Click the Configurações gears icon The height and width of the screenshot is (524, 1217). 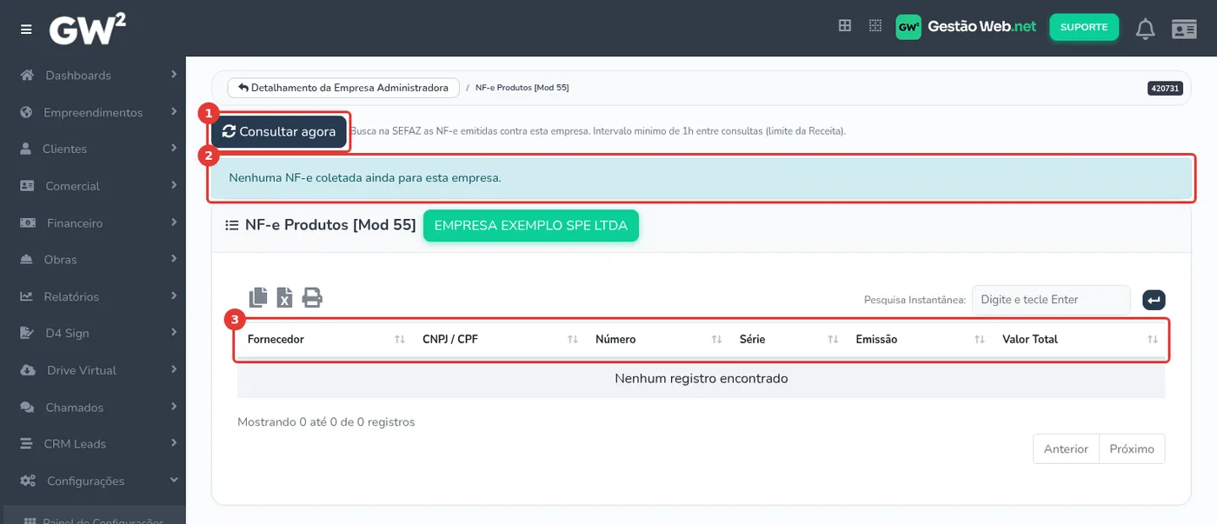(28, 481)
